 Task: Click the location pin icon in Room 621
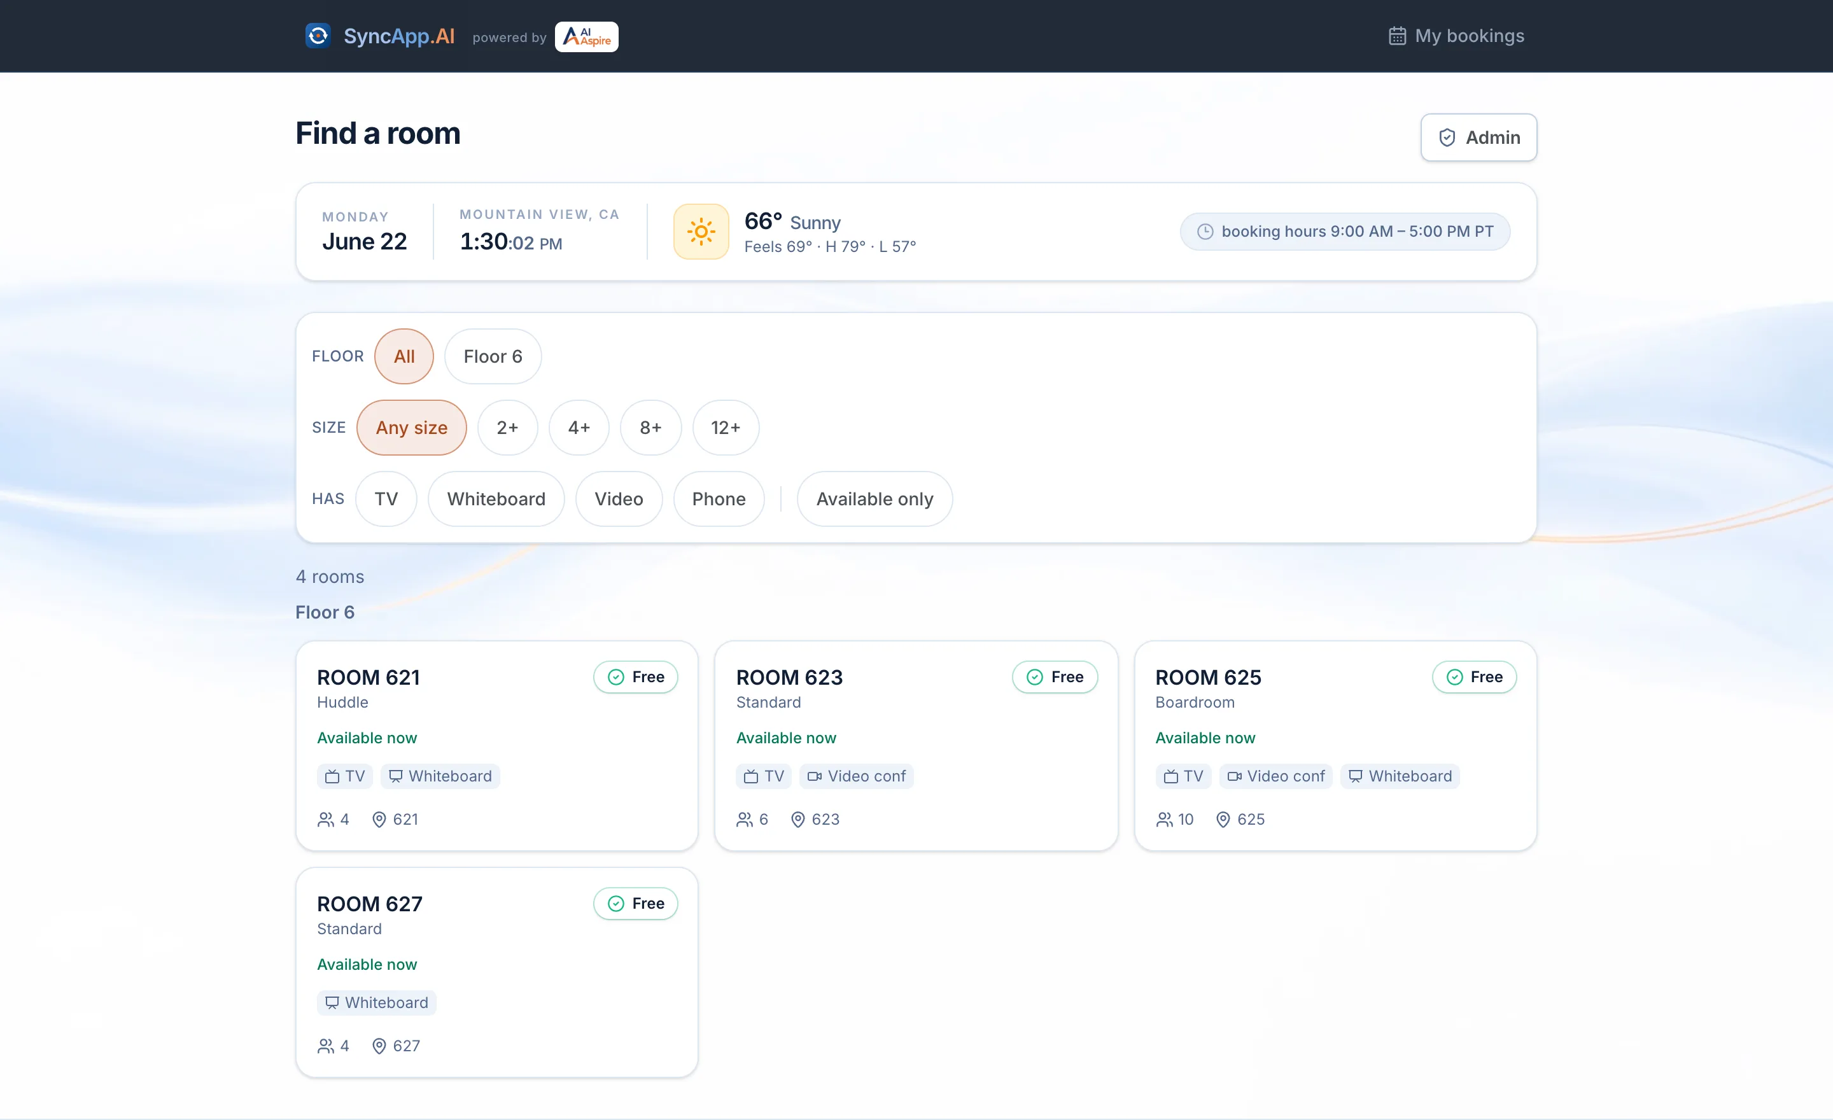point(379,820)
